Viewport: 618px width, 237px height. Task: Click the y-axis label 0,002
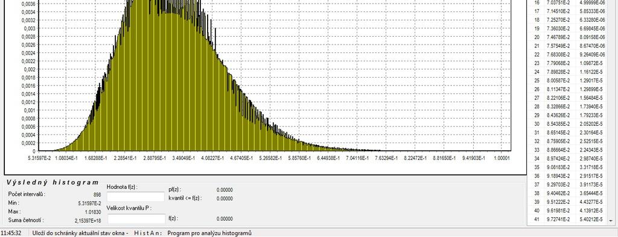click(29, 69)
